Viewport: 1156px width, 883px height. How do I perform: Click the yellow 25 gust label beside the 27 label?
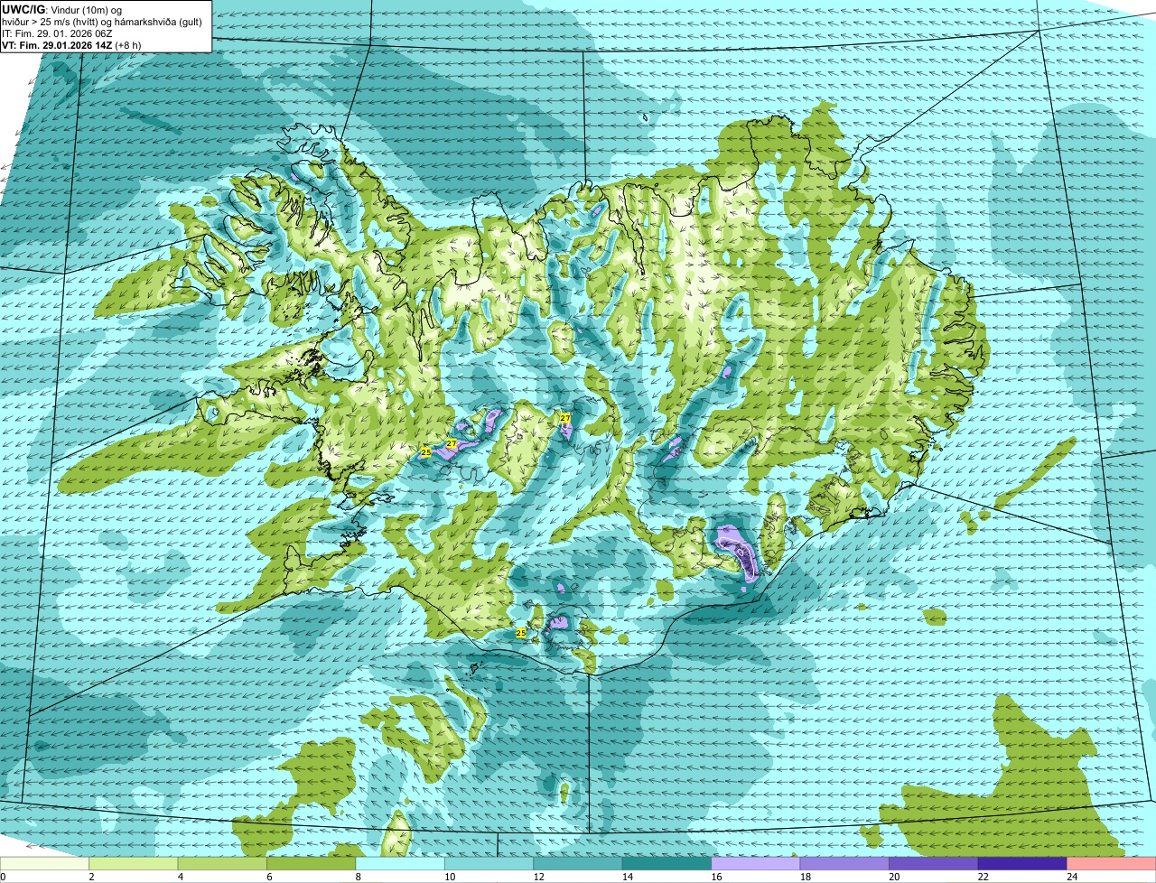click(x=426, y=451)
